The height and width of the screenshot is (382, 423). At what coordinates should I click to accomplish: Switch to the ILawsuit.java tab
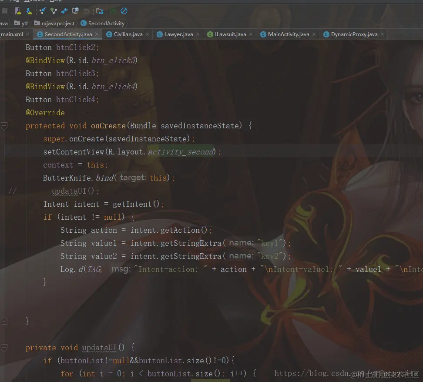coord(227,34)
